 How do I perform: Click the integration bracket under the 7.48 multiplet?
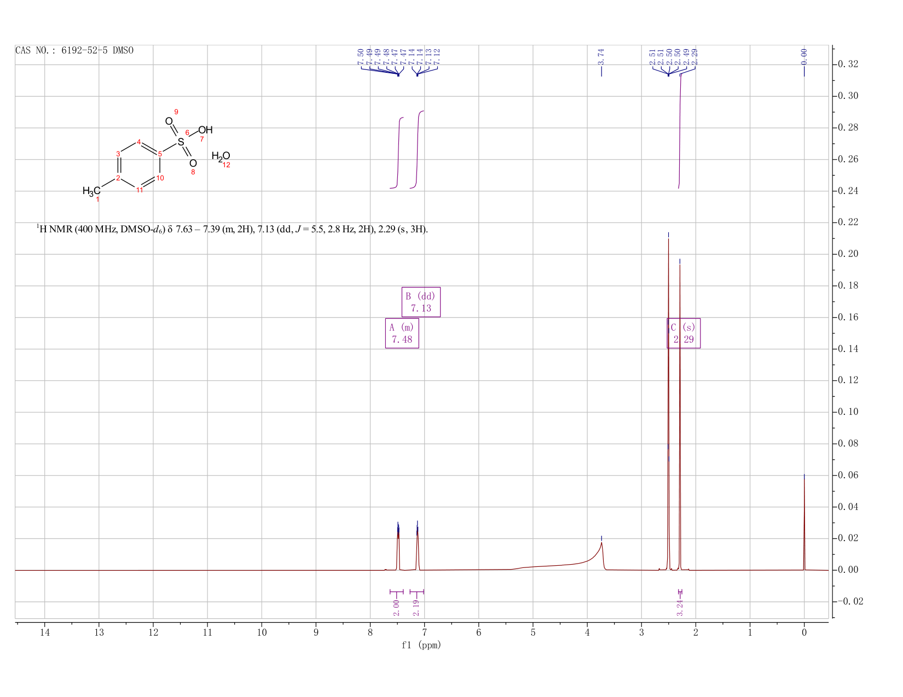click(397, 591)
